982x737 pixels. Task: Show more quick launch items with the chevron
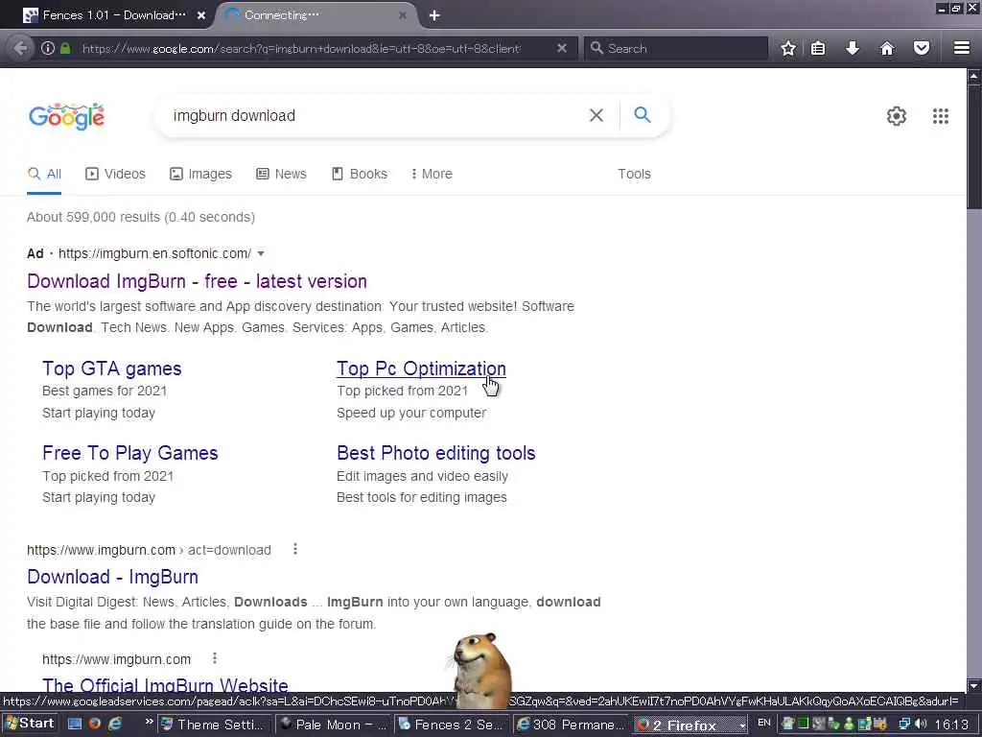(x=149, y=723)
